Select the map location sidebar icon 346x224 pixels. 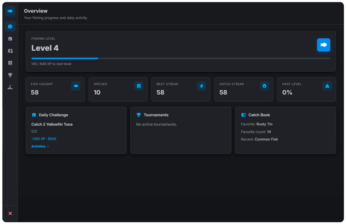[x=10, y=51]
